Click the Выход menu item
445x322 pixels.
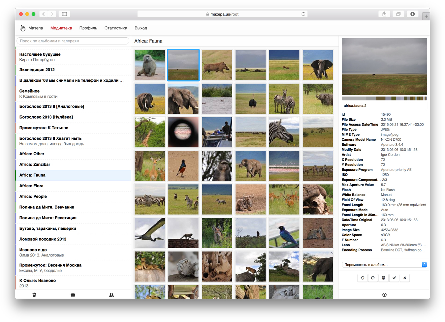(141, 28)
